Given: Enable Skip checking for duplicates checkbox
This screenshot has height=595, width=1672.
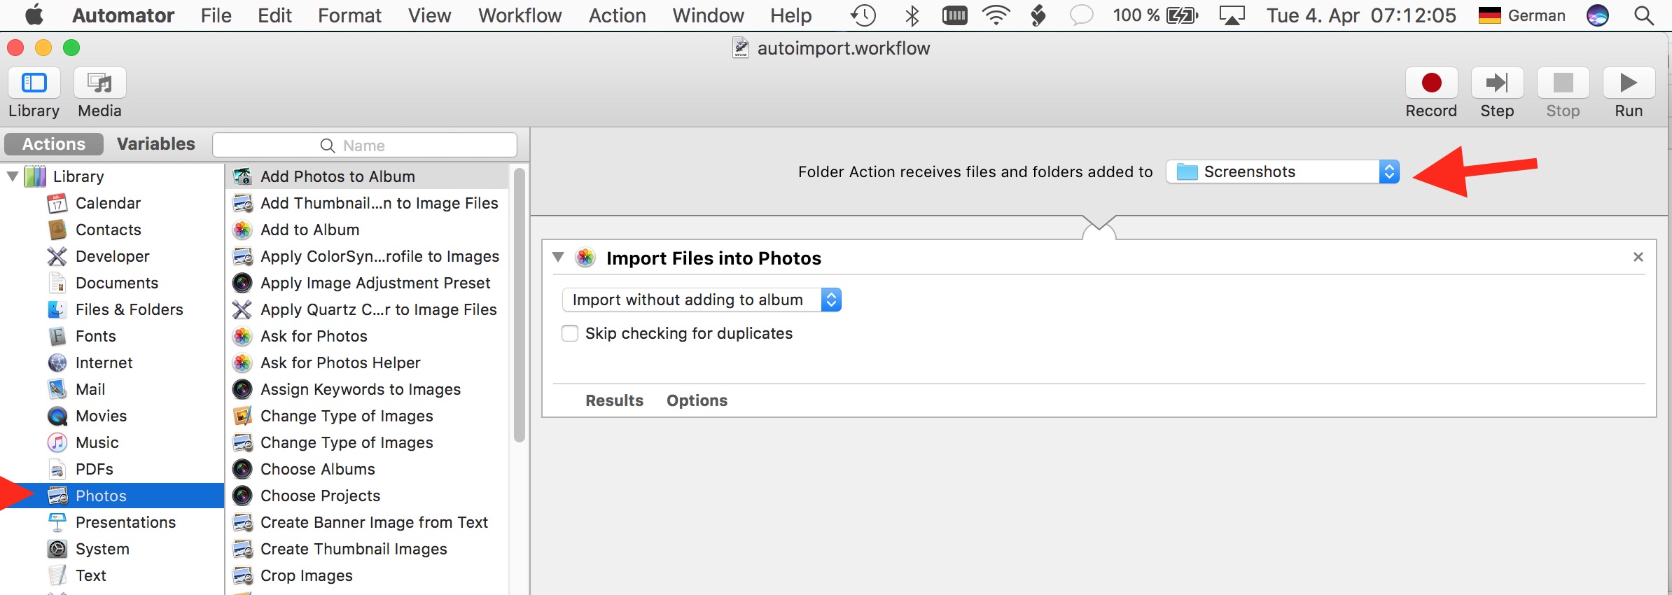Looking at the screenshot, I should (x=571, y=333).
